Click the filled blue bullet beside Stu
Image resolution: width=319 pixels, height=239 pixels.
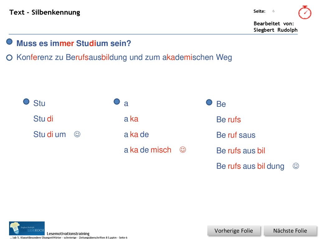pyautogui.click(x=26, y=102)
